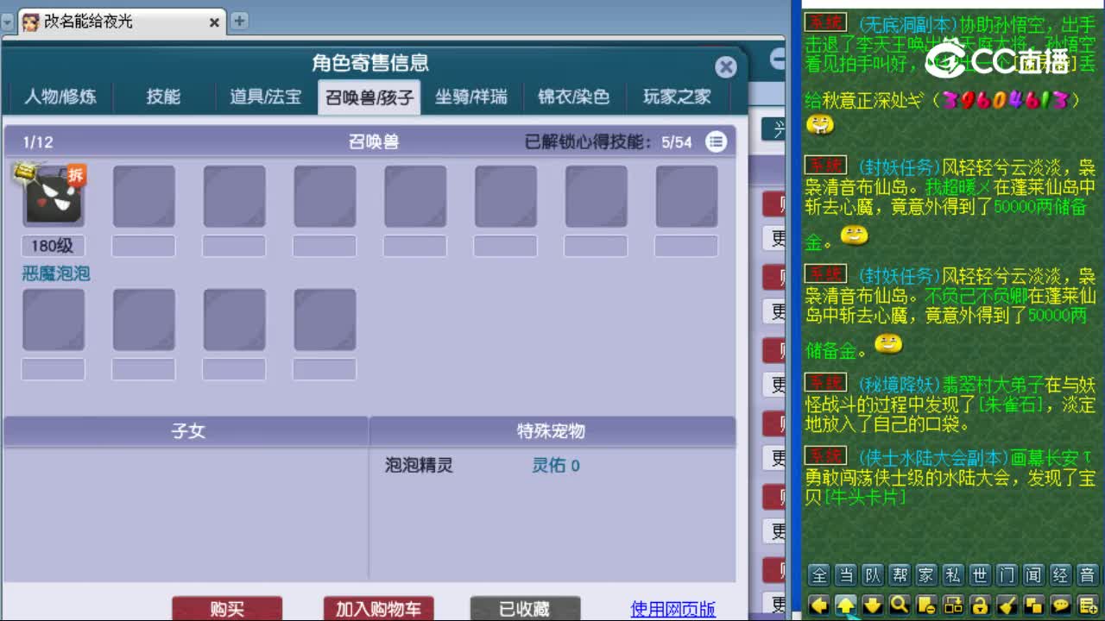Click the 加入购物车 button
Image resolution: width=1105 pixels, height=621 pixels.
click(x=378, y=609)
